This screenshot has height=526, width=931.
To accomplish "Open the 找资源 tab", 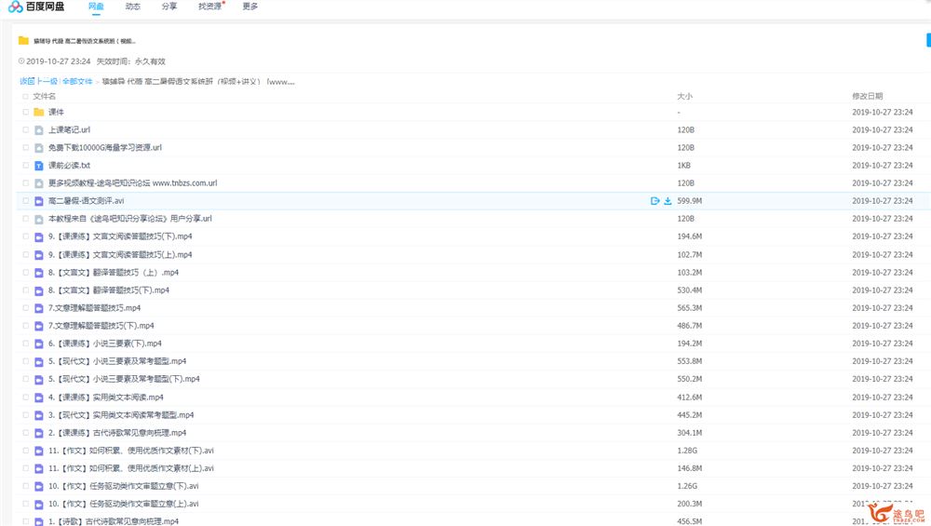I will (x=209, y=7).
